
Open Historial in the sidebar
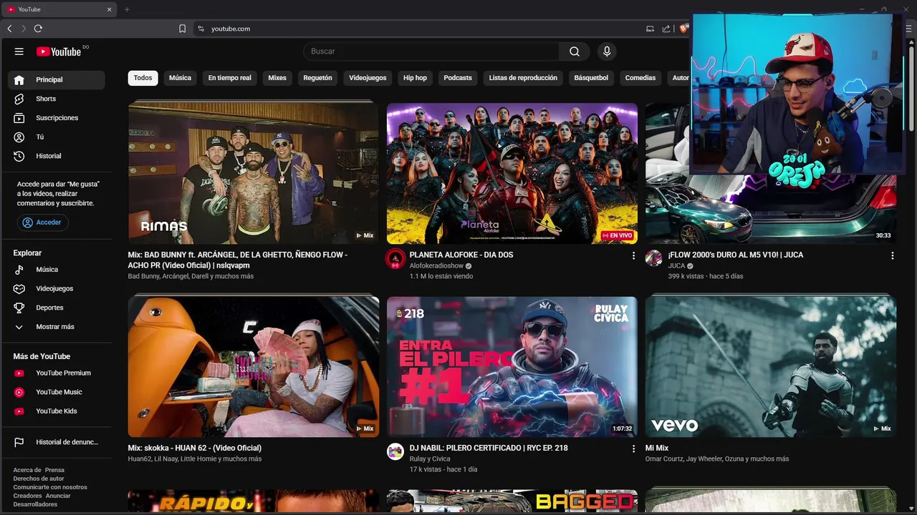(57, 156)
